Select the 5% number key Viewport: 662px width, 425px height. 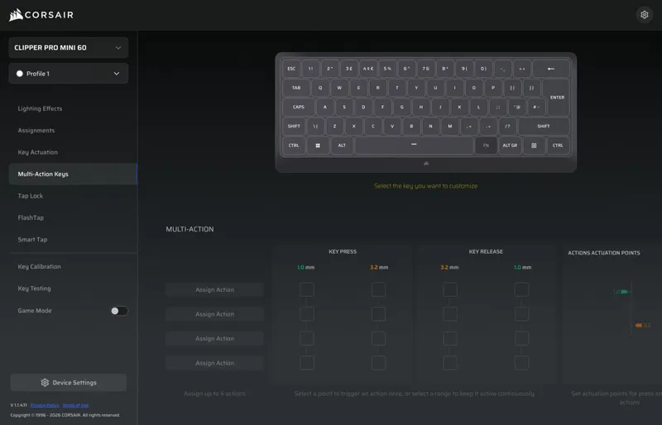click(387, 69)
